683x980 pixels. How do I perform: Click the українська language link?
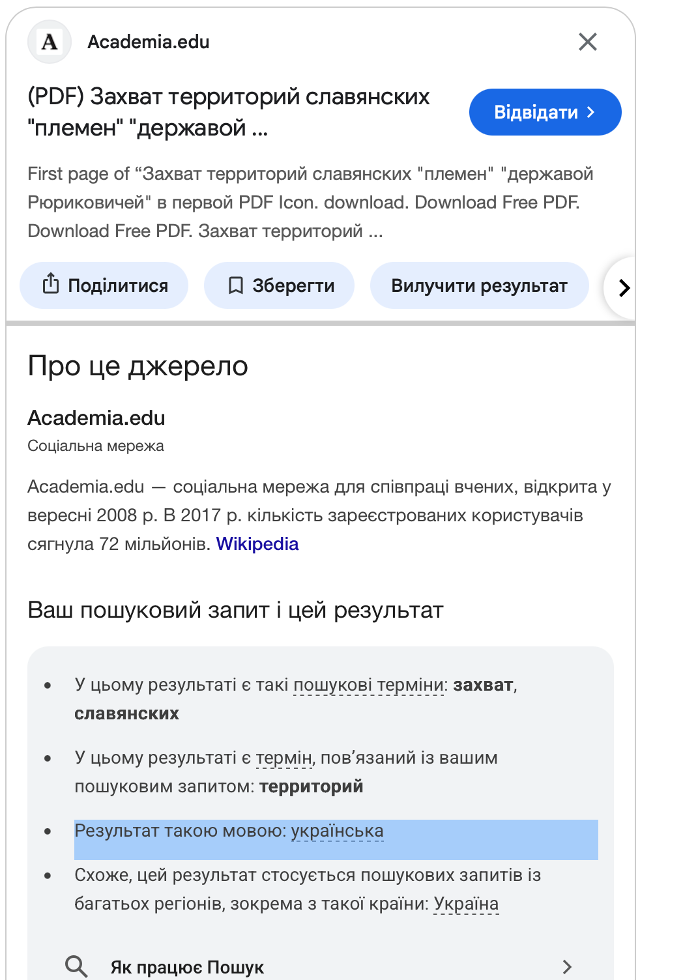[337, 831]
